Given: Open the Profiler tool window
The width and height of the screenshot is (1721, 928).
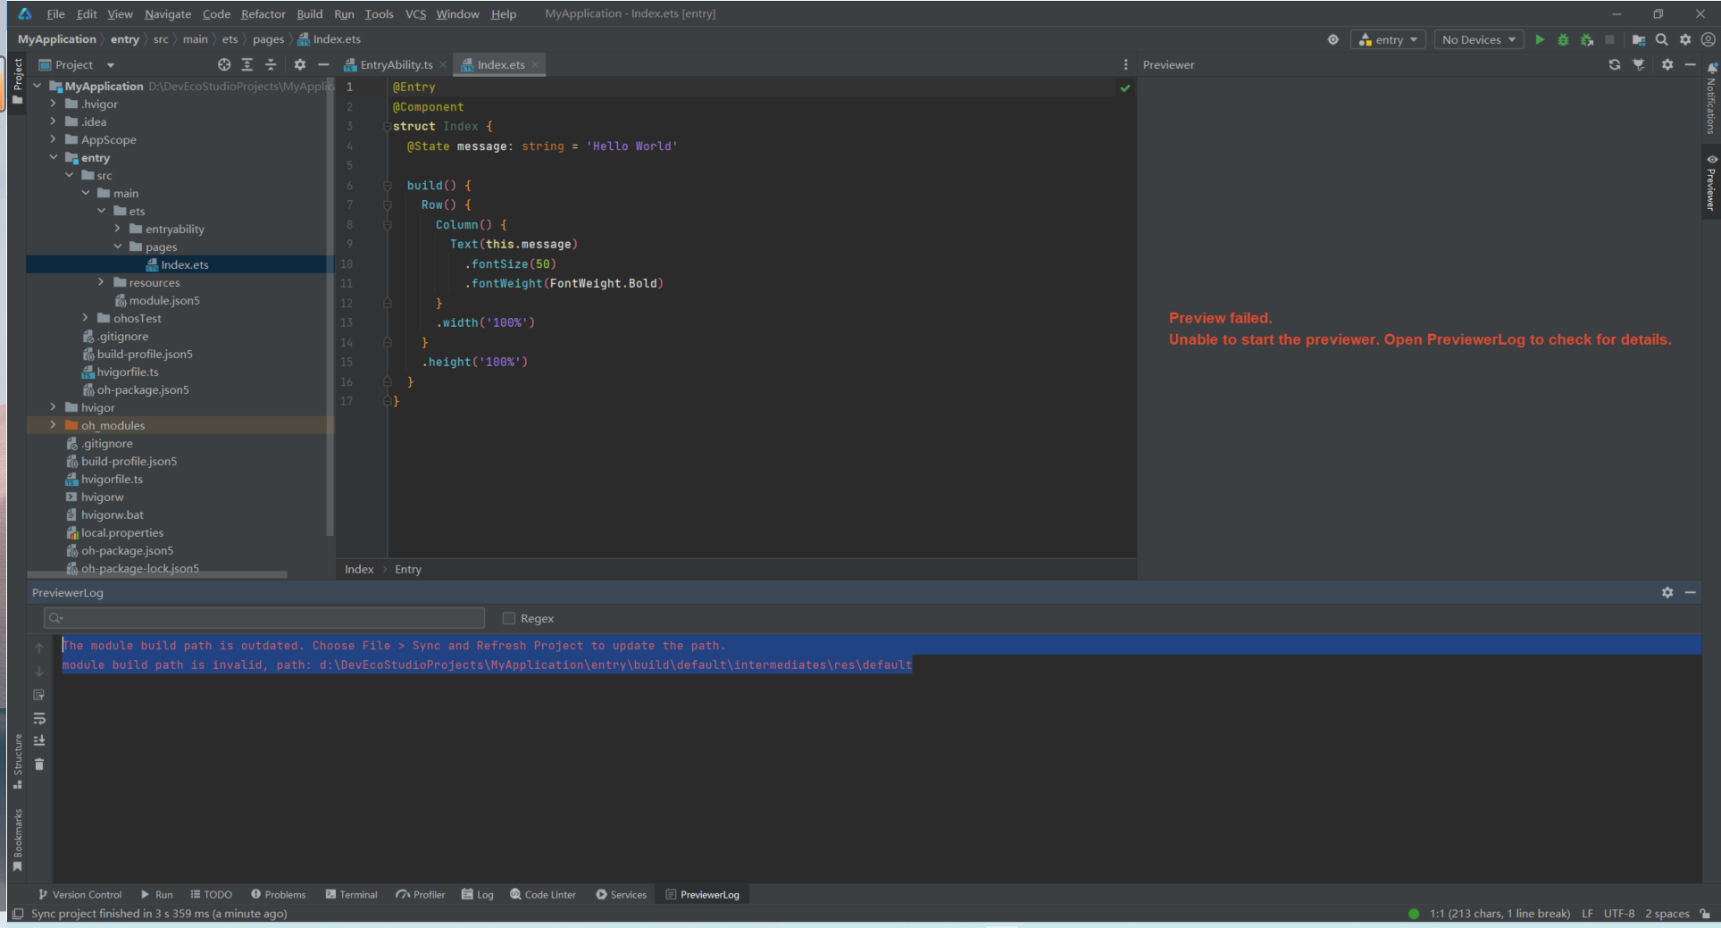Looking at the screenshot, I should click(421, 894).
